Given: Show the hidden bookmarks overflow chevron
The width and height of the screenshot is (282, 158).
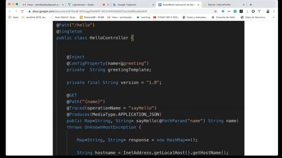Looking at the screenshot, I should [x=274, y=18].
